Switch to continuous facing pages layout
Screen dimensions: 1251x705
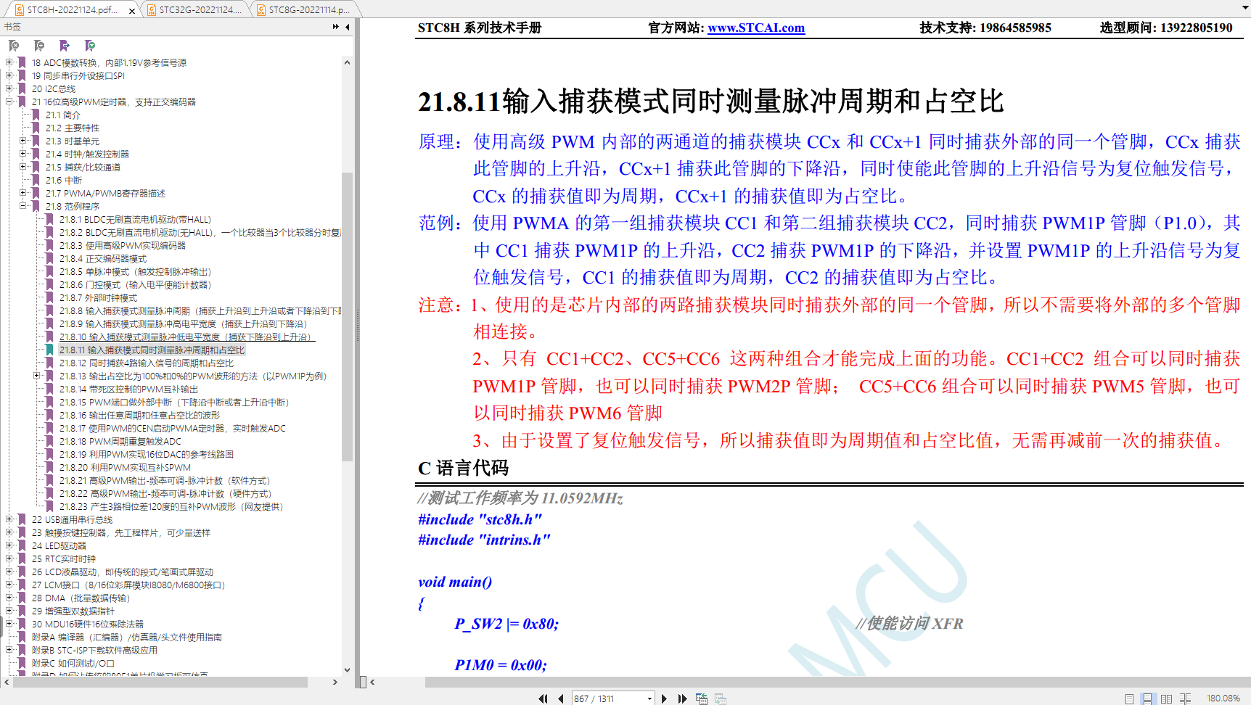(1185, 698)
